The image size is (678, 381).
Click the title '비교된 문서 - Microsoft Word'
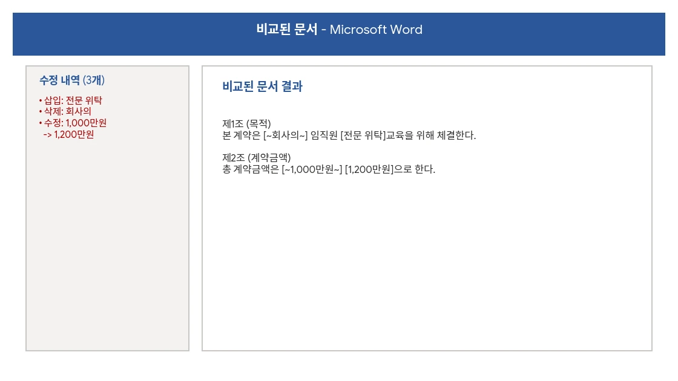coord(339,30)
